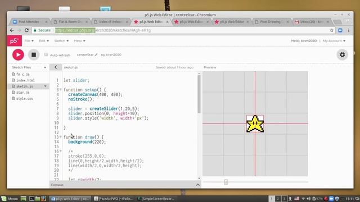Fold the comment block at line 16
Image resolution: width=360 pixels, height=202 pixels.
click(x=61, y=151)
